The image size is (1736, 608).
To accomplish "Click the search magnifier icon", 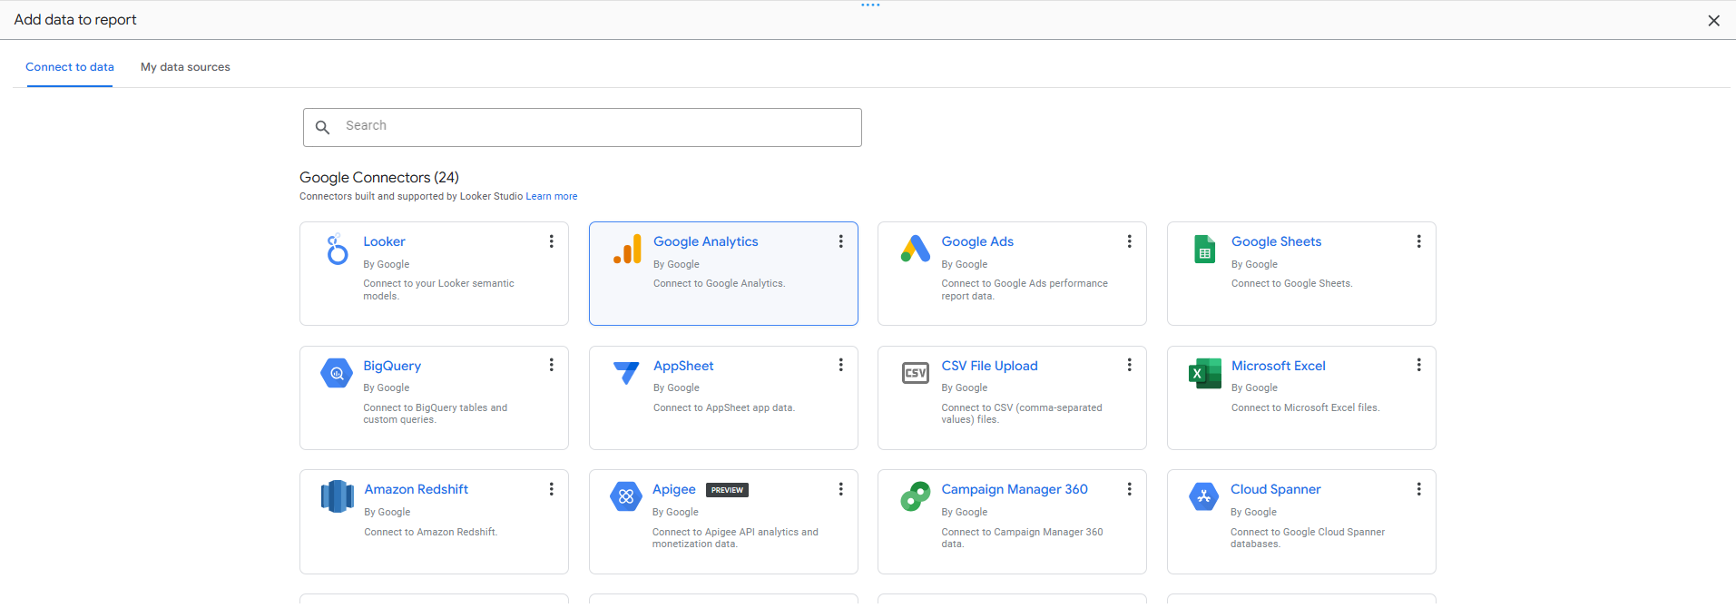I will (x=322, y=127).
